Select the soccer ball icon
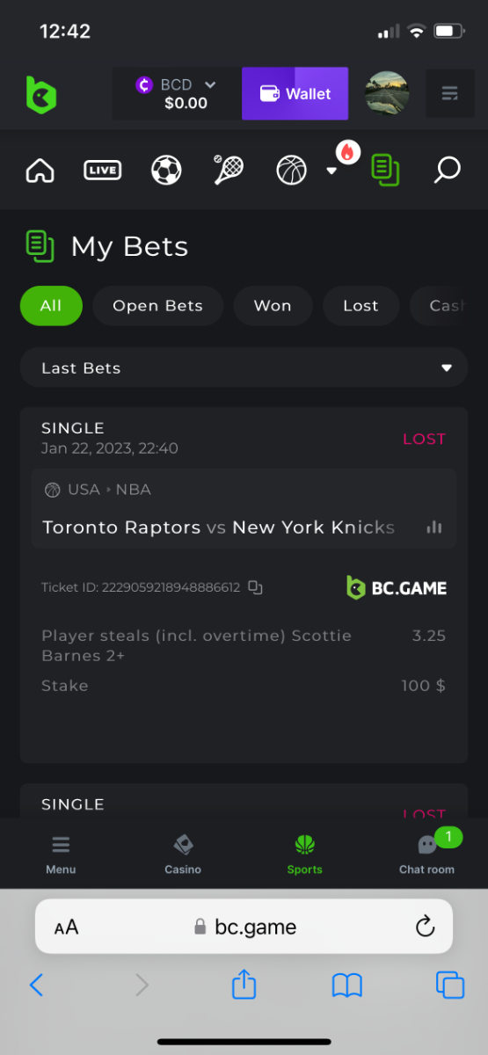Screen dimensions: 488x1055 pos(166,171)
